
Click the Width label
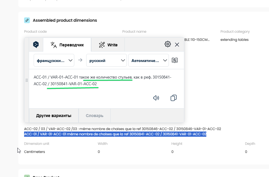(103, 144)
